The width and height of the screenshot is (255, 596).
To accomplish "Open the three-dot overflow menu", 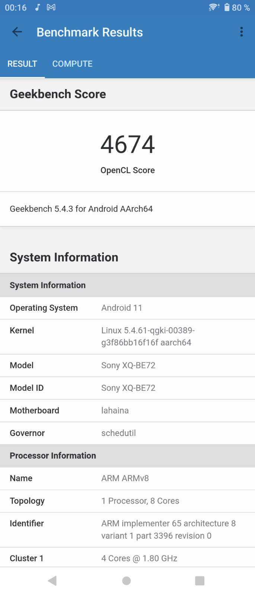I will coord(242,32).
